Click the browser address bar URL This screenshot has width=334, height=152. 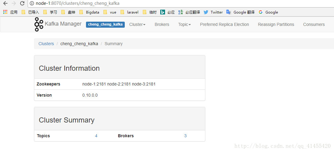[78, 3]
